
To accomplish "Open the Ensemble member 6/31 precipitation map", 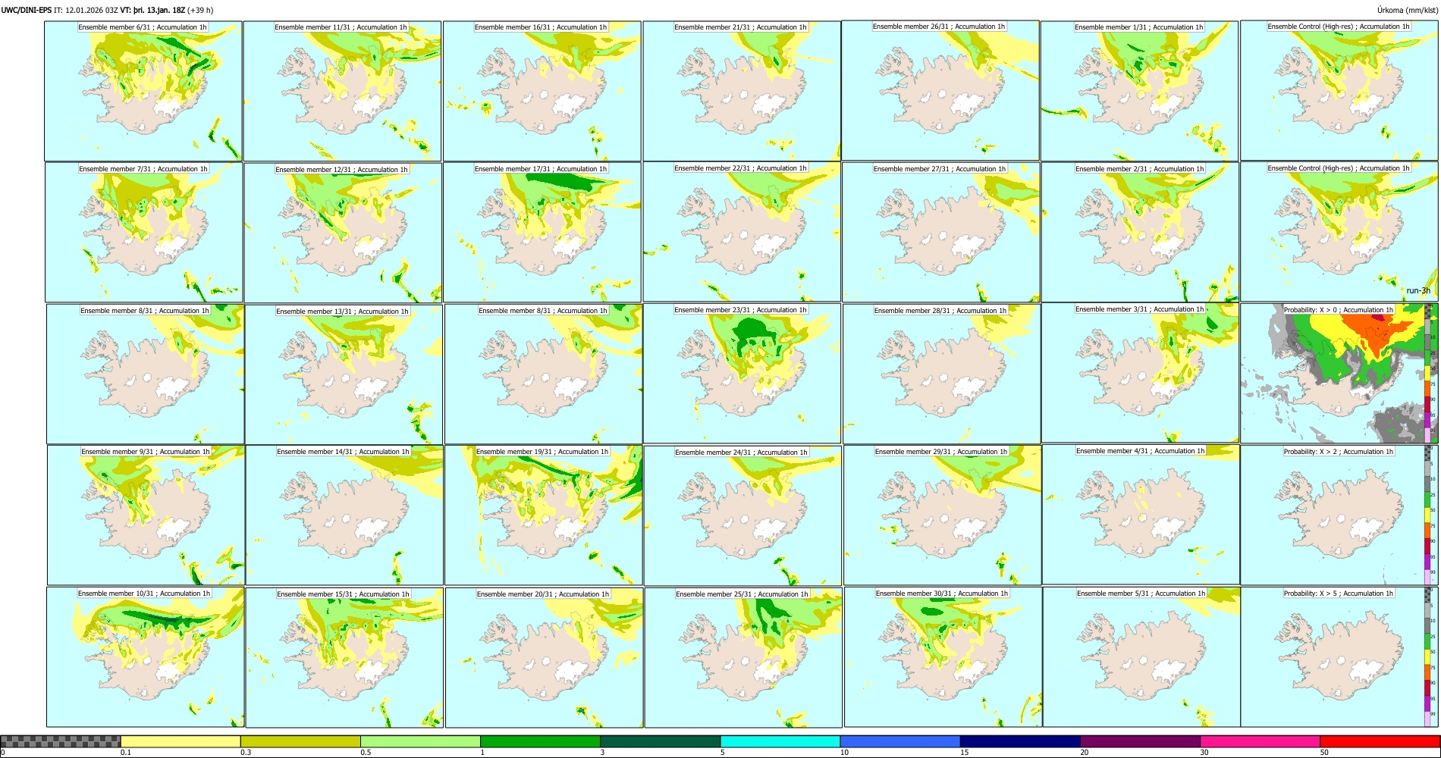I will click(x=143, y=91).
